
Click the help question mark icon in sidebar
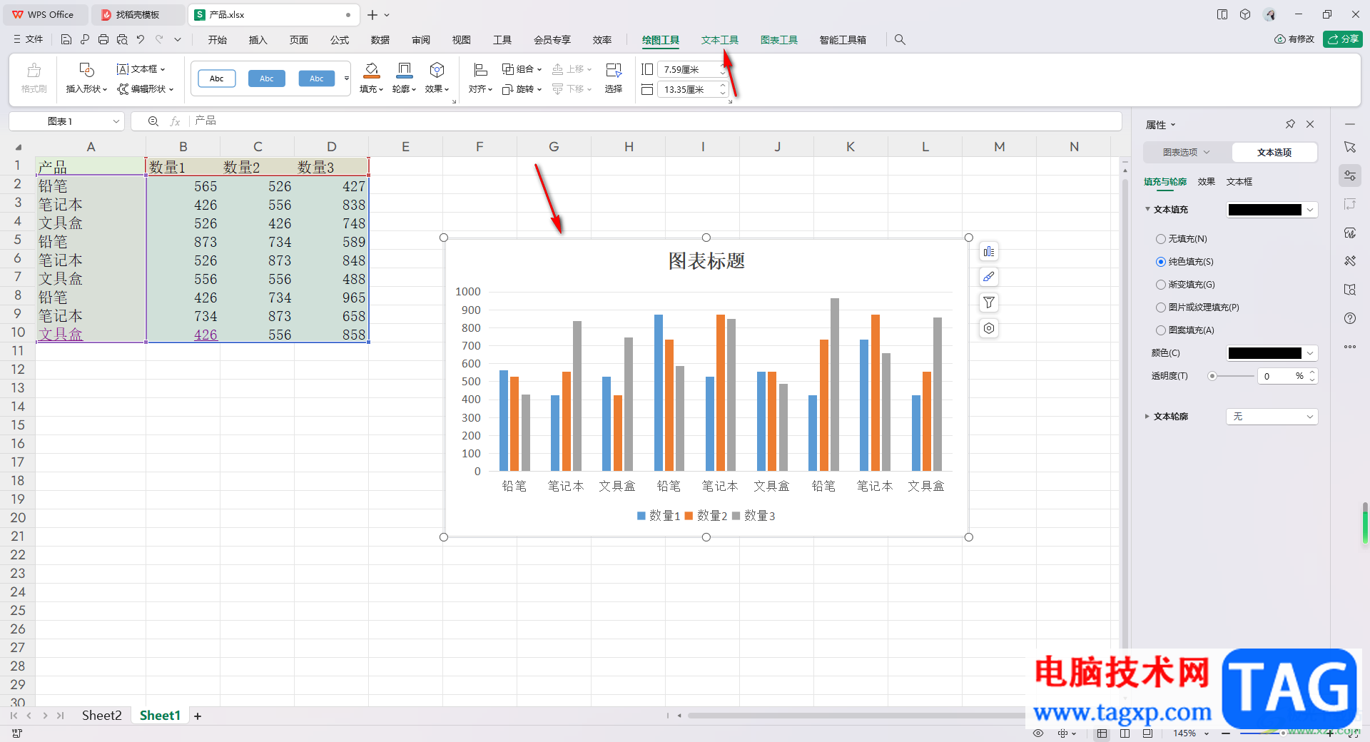coord(1350,318)
